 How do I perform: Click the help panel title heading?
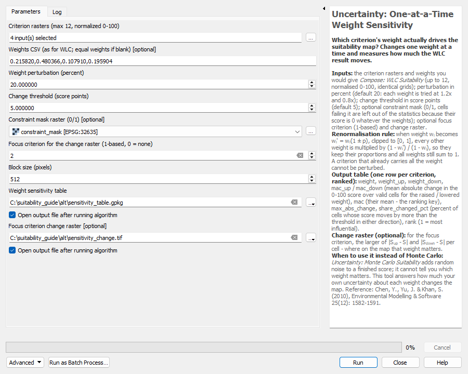[x=393, y=19]
